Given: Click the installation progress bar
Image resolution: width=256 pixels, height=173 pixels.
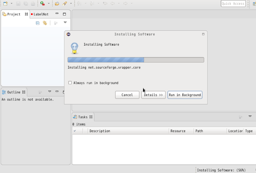Looking at the screenshot, I should pos(136,60).
